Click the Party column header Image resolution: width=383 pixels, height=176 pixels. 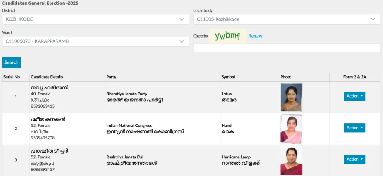coord(111,77)
